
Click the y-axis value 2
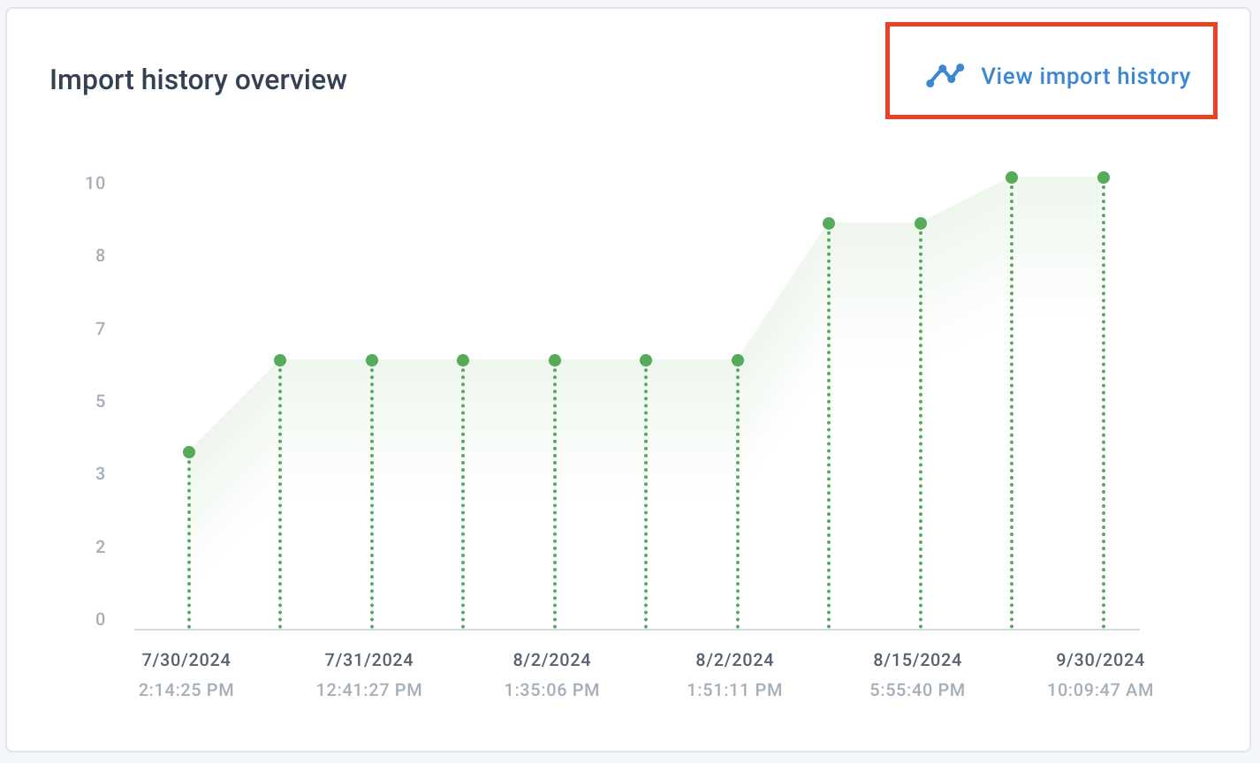pos(101,547)
